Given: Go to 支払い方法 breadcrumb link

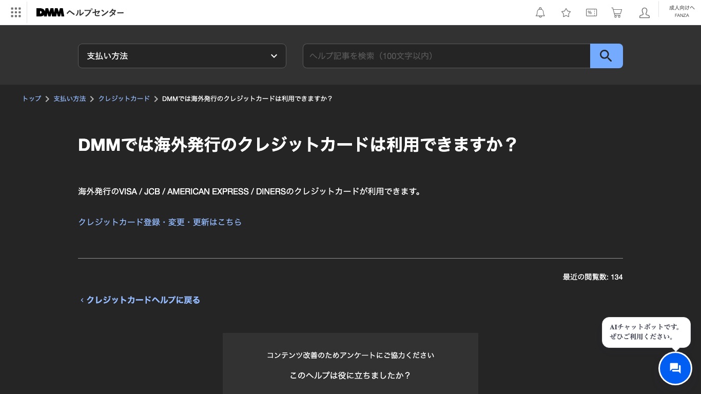Looking at the screenshot, I should point(70,98).
